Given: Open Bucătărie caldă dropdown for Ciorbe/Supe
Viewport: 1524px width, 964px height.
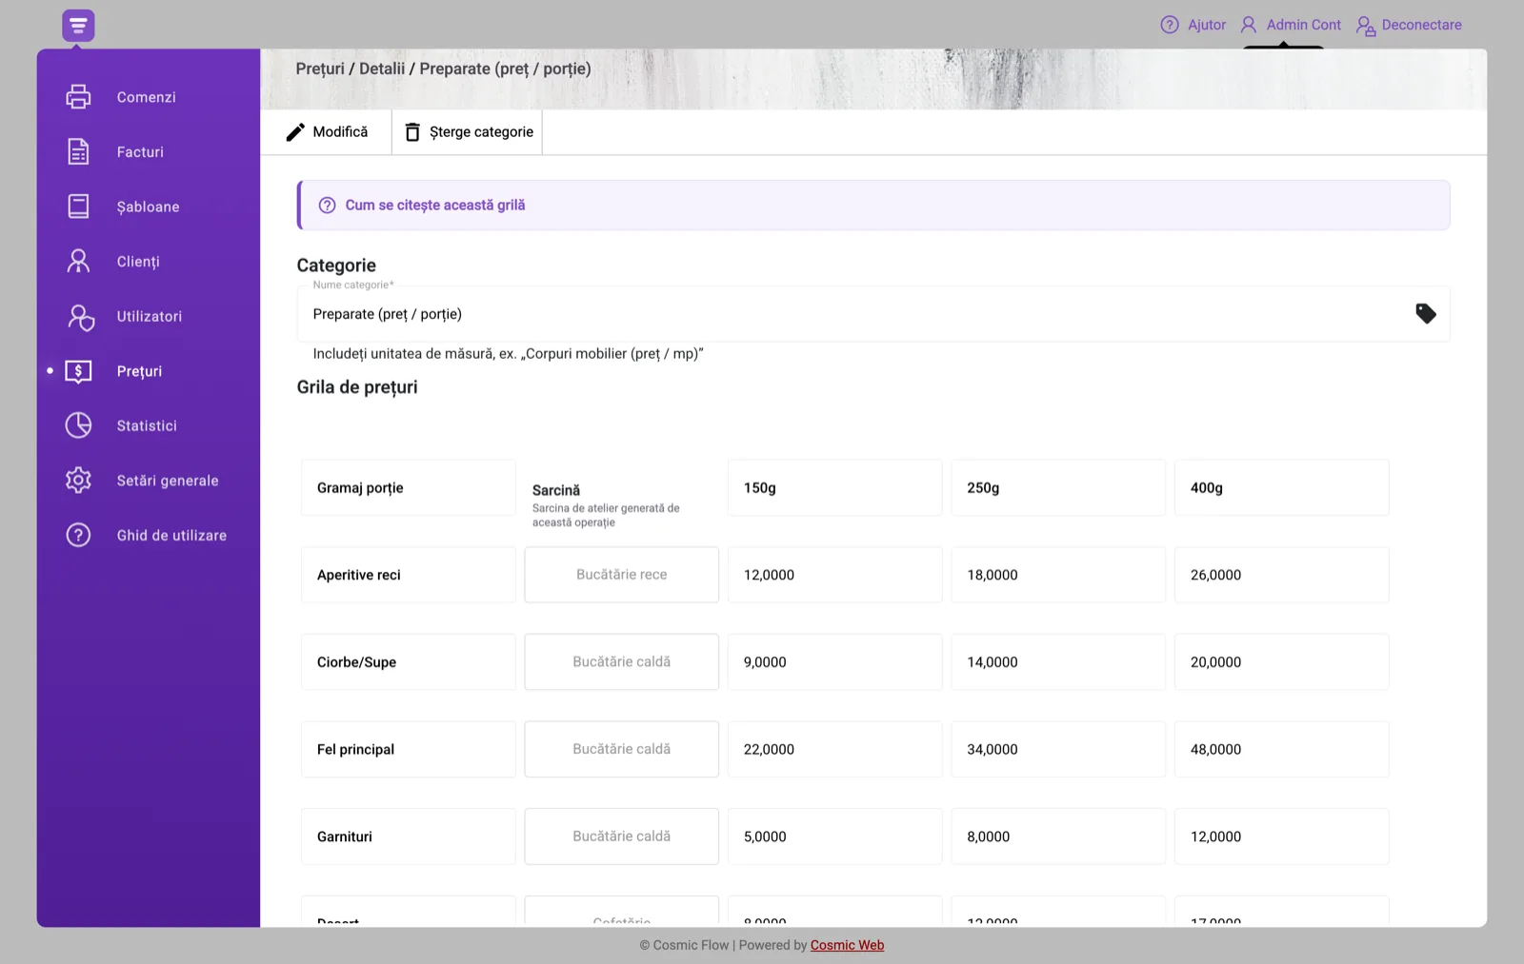Looking at the screenshot, I should [x=622, y=662].
